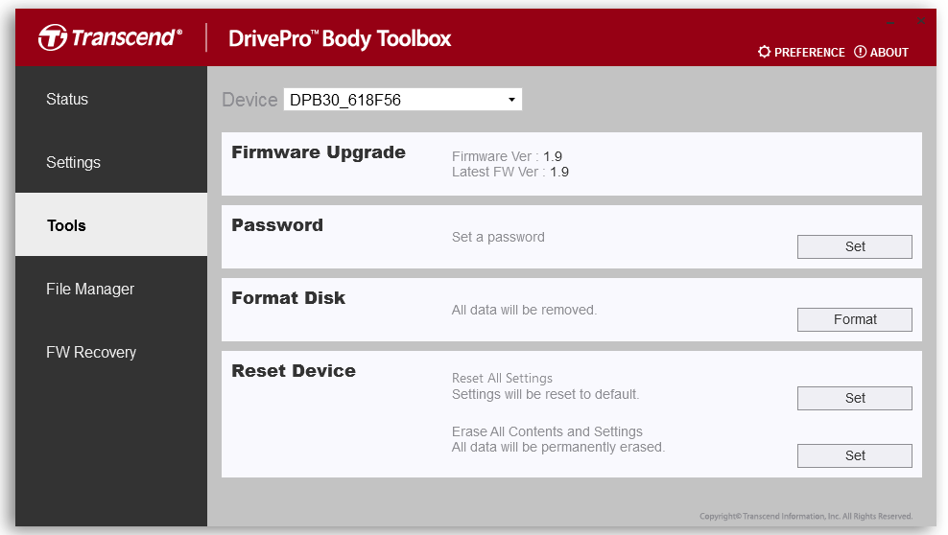Click the ABOUT text label
Image resolution: width=948 pixels, height=535 pixels.
pos(889,53)
